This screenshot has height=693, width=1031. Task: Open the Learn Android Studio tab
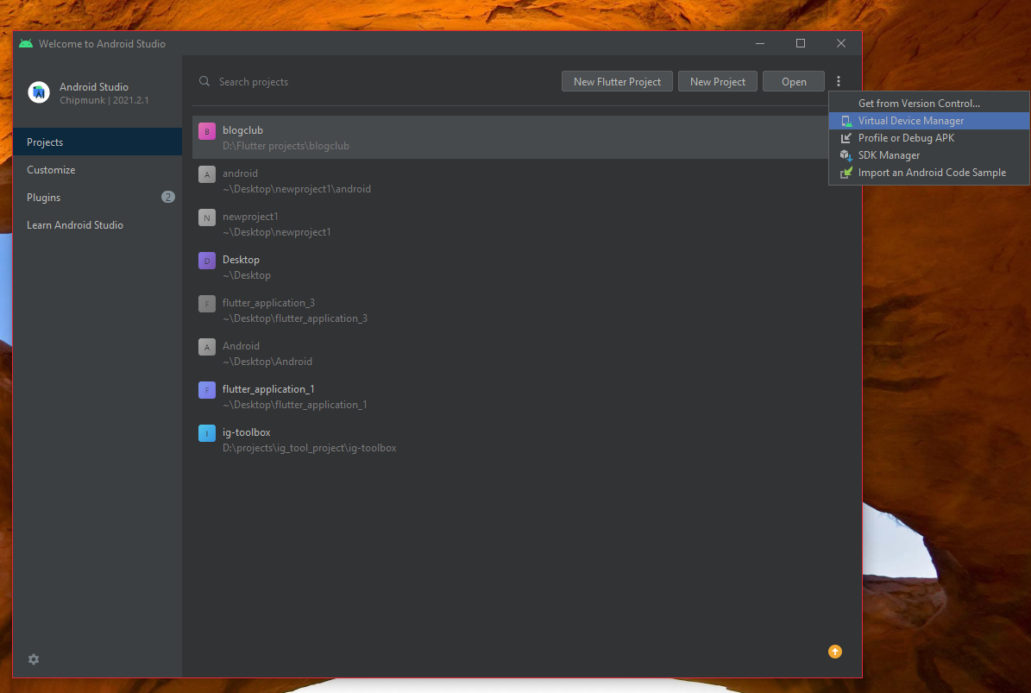[x=97, y=225]
